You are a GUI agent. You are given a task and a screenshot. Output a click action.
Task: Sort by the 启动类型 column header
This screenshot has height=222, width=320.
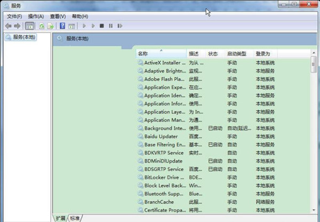pyautogui.click(x=237, y=54)
